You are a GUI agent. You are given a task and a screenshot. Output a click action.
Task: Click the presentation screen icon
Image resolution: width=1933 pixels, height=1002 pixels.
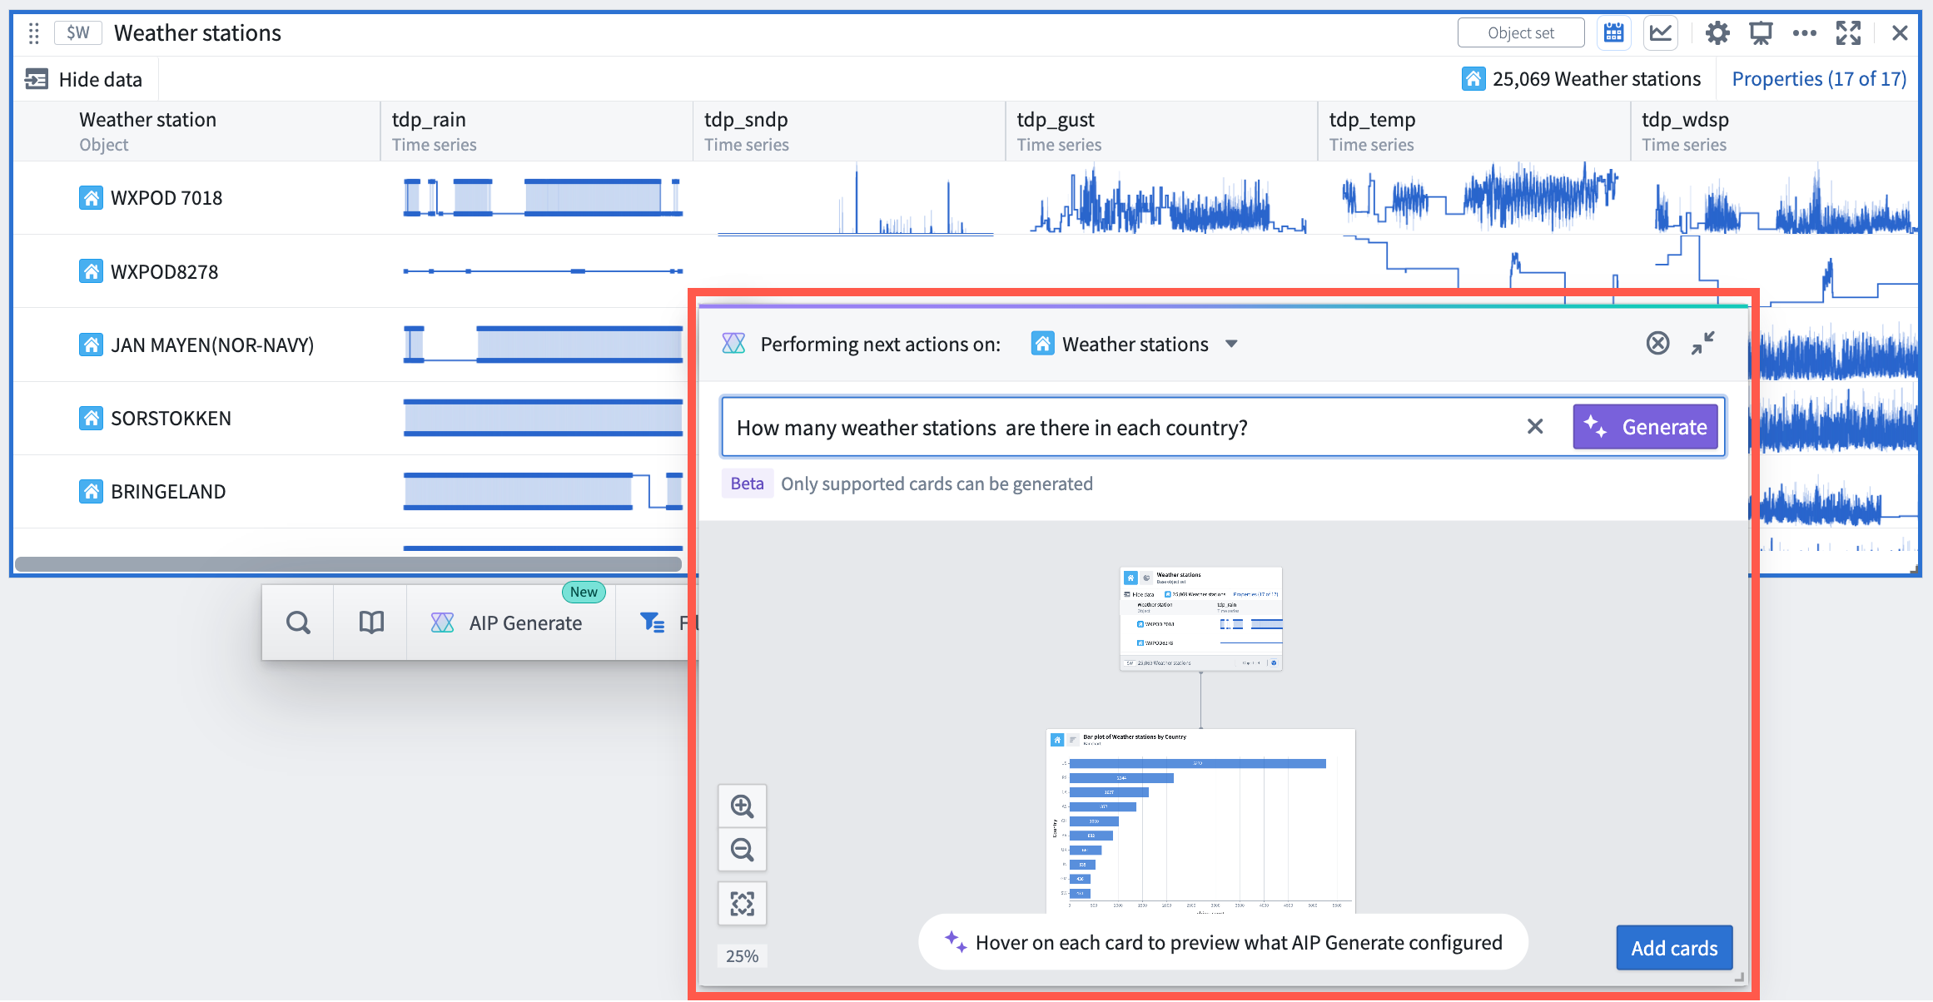[x=1761, y=33]
